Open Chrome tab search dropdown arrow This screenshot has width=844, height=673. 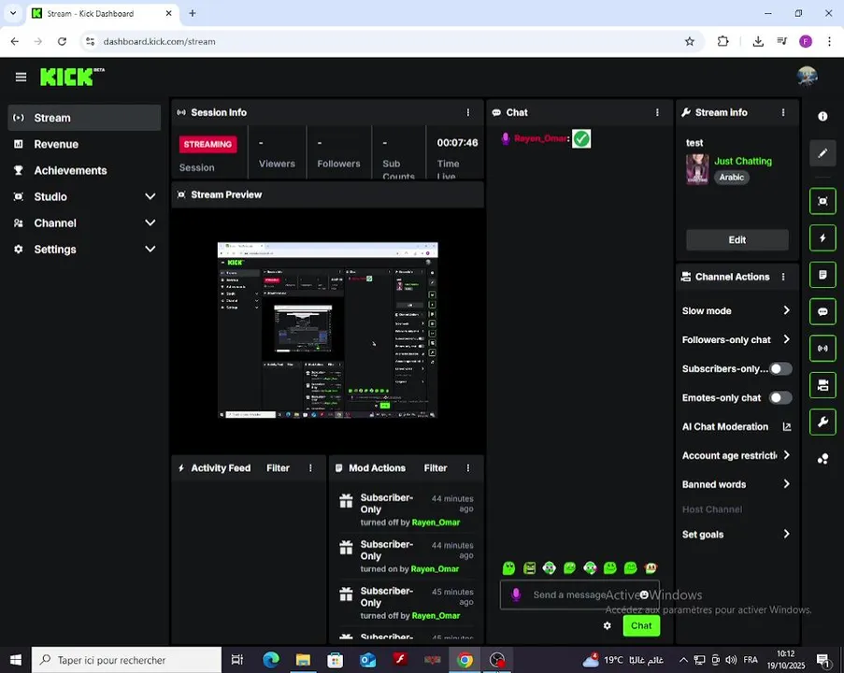tap(13, 13)
